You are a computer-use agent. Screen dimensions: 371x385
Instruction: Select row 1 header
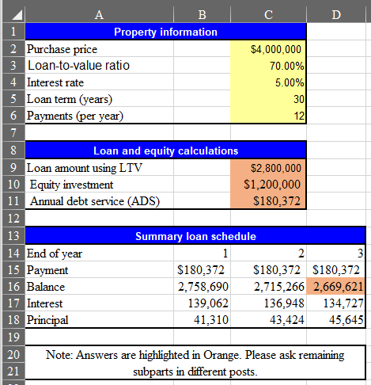click(13, 32)
